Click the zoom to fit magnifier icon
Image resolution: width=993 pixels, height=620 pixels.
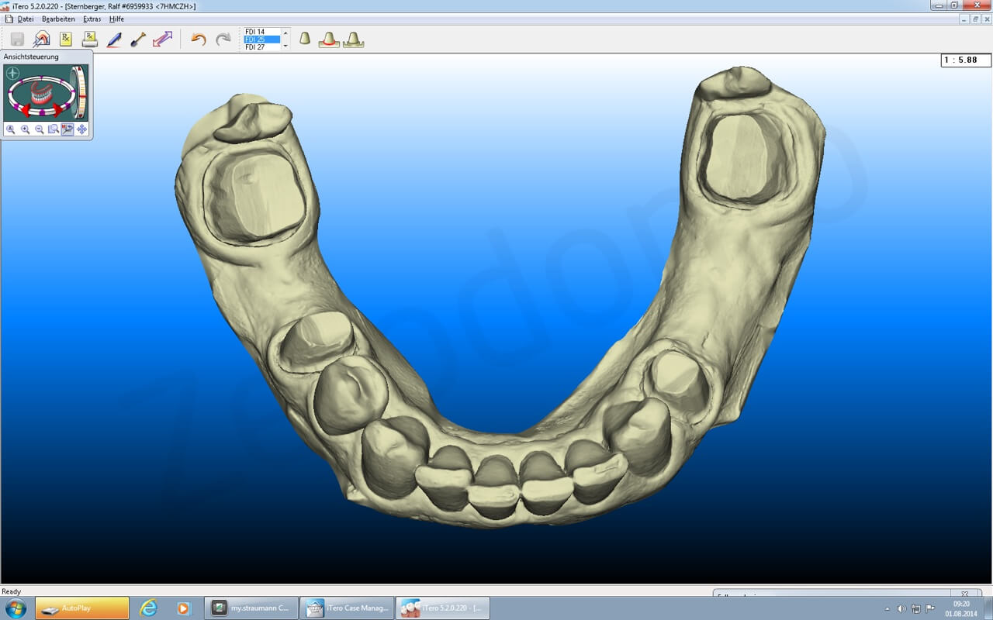[x=11, y=129]
